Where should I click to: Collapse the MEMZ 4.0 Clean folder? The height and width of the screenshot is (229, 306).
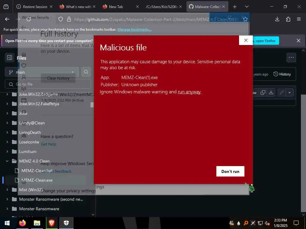coord(7,161)
